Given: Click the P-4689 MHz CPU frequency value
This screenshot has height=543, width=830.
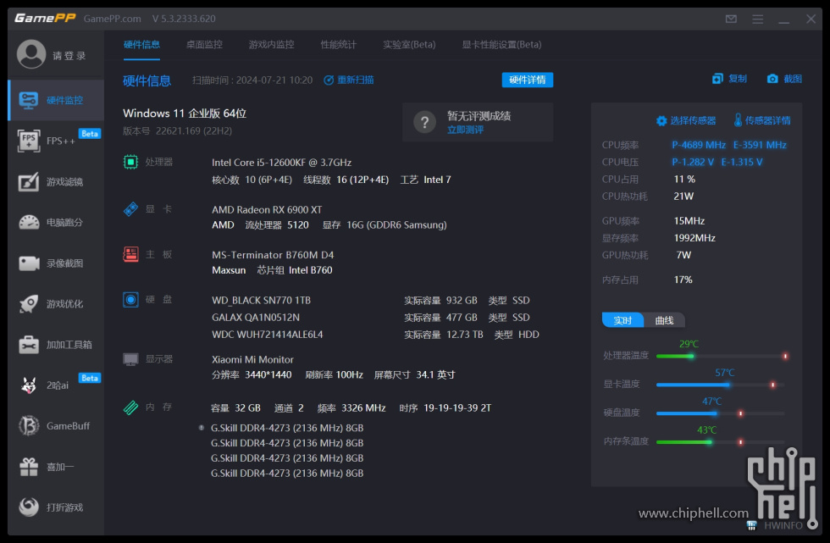Looking at the screenshot, I should click(x=699, y=145).
